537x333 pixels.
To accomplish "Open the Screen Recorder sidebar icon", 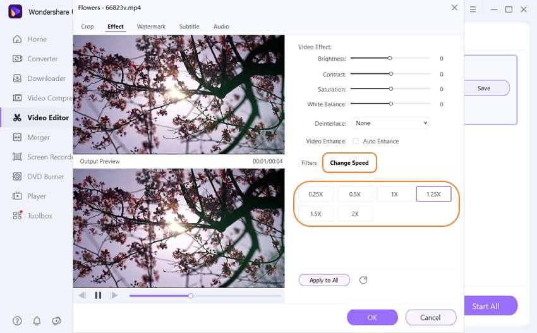I will click(x=17, y=157).
